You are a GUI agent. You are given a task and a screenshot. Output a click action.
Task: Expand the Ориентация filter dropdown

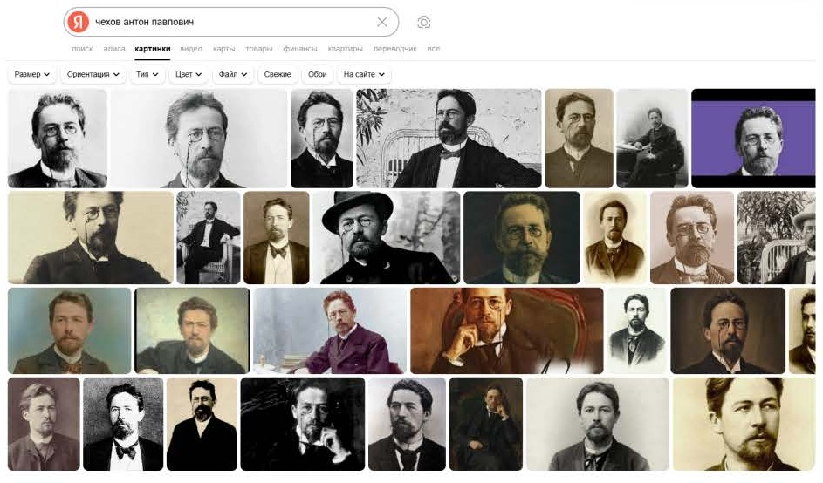[x=93, y=74]
